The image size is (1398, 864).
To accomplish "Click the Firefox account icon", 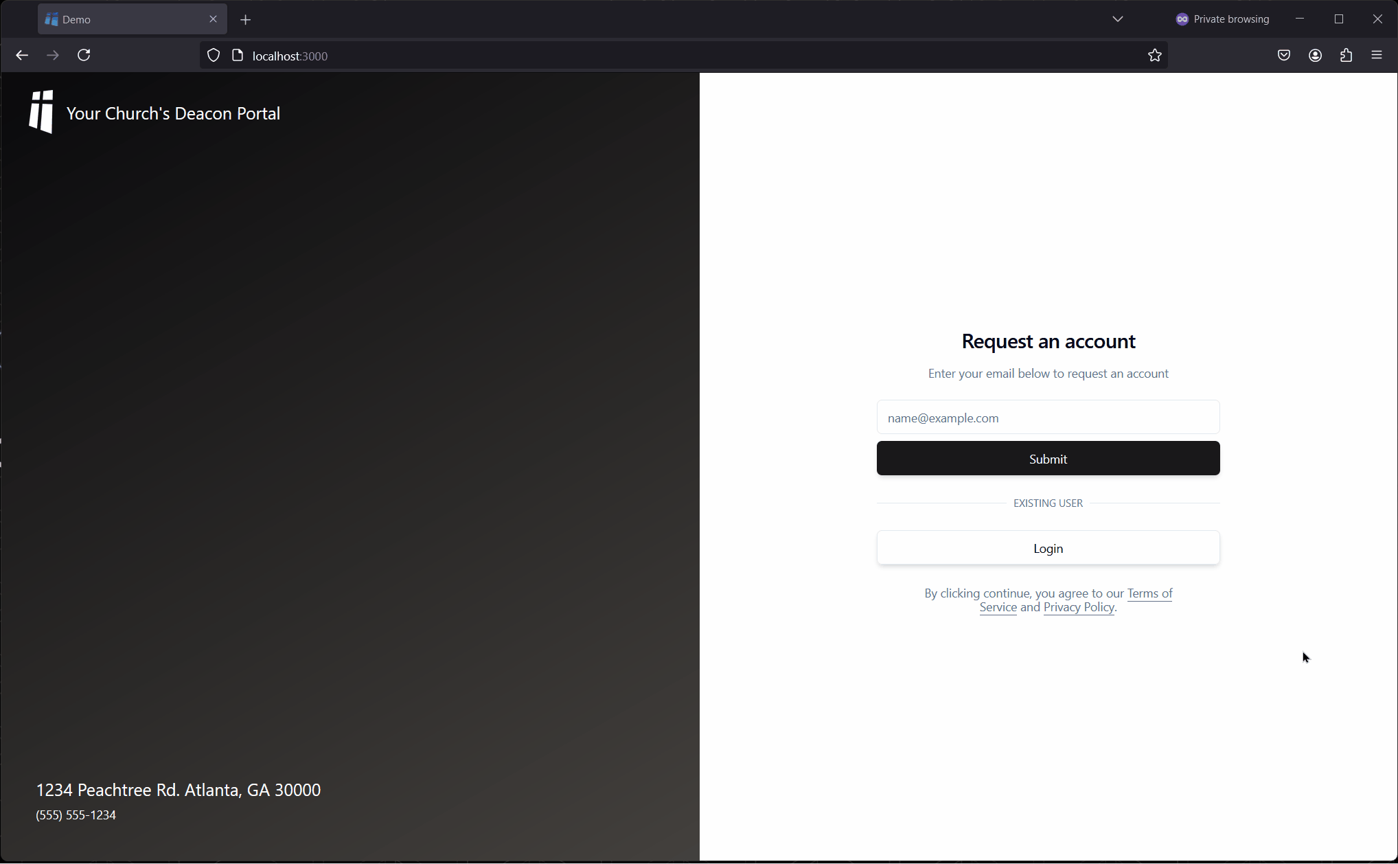I will (x=1315, y=55).
